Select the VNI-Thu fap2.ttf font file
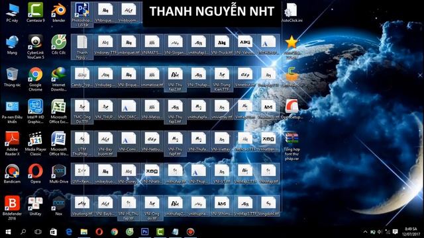424x238 pixels. (x=175, y=79)
